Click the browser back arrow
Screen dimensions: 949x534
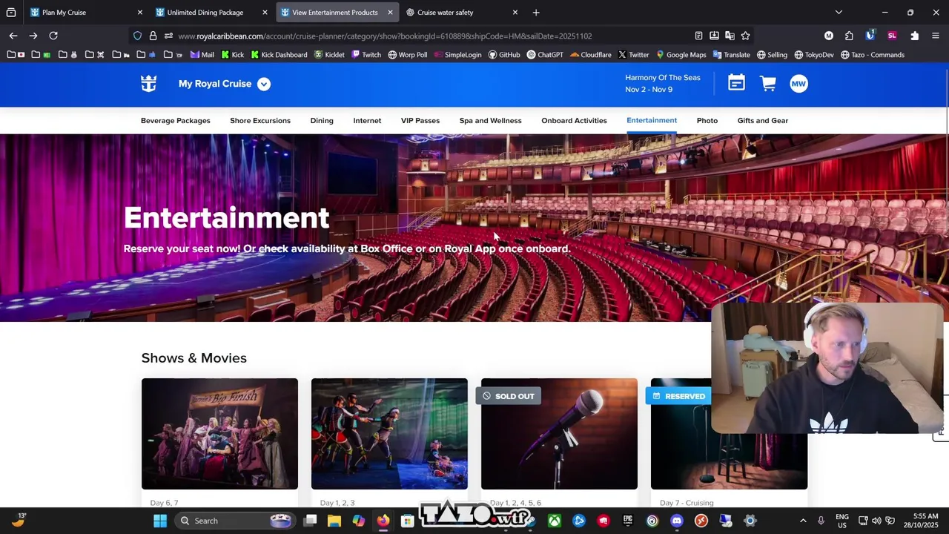coord(13,36)
